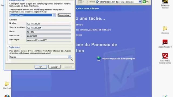Cancel dialog with Annuler button
This screenshot has height=97, width=173.
[54, 67]
